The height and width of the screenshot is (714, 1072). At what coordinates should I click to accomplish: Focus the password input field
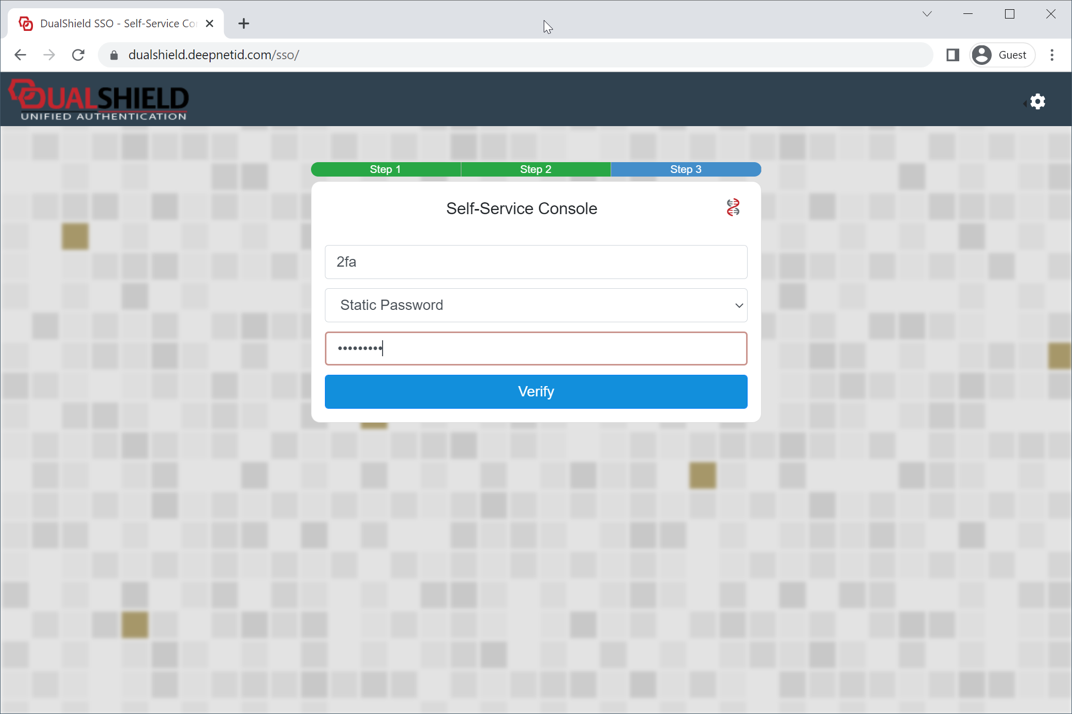pyautogui.click(x=535, y=349)
